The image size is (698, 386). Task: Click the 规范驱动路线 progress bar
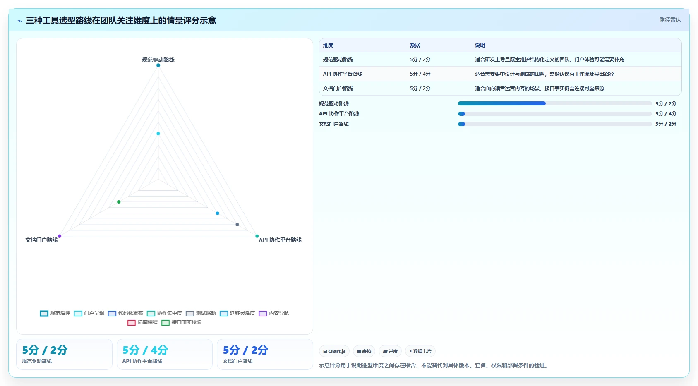click(x=555, y=103)
